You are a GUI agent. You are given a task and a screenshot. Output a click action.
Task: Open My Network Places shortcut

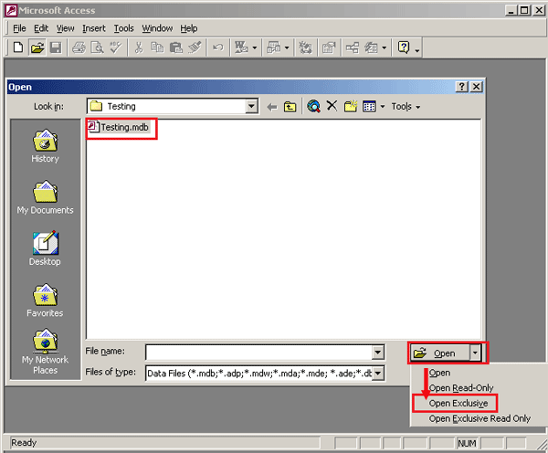(45, 352)
